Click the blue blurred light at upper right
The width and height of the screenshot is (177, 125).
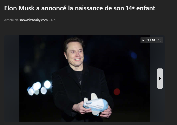(134, 55)
